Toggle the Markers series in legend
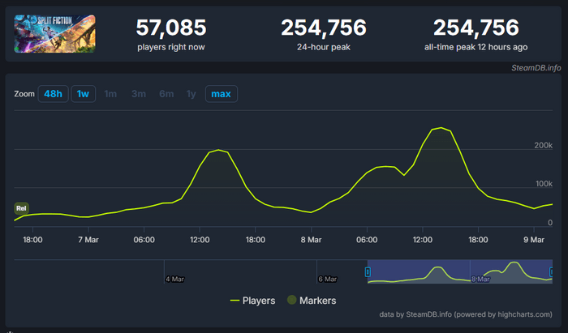This screenshot has height=333, width=568. click(312, 301)
